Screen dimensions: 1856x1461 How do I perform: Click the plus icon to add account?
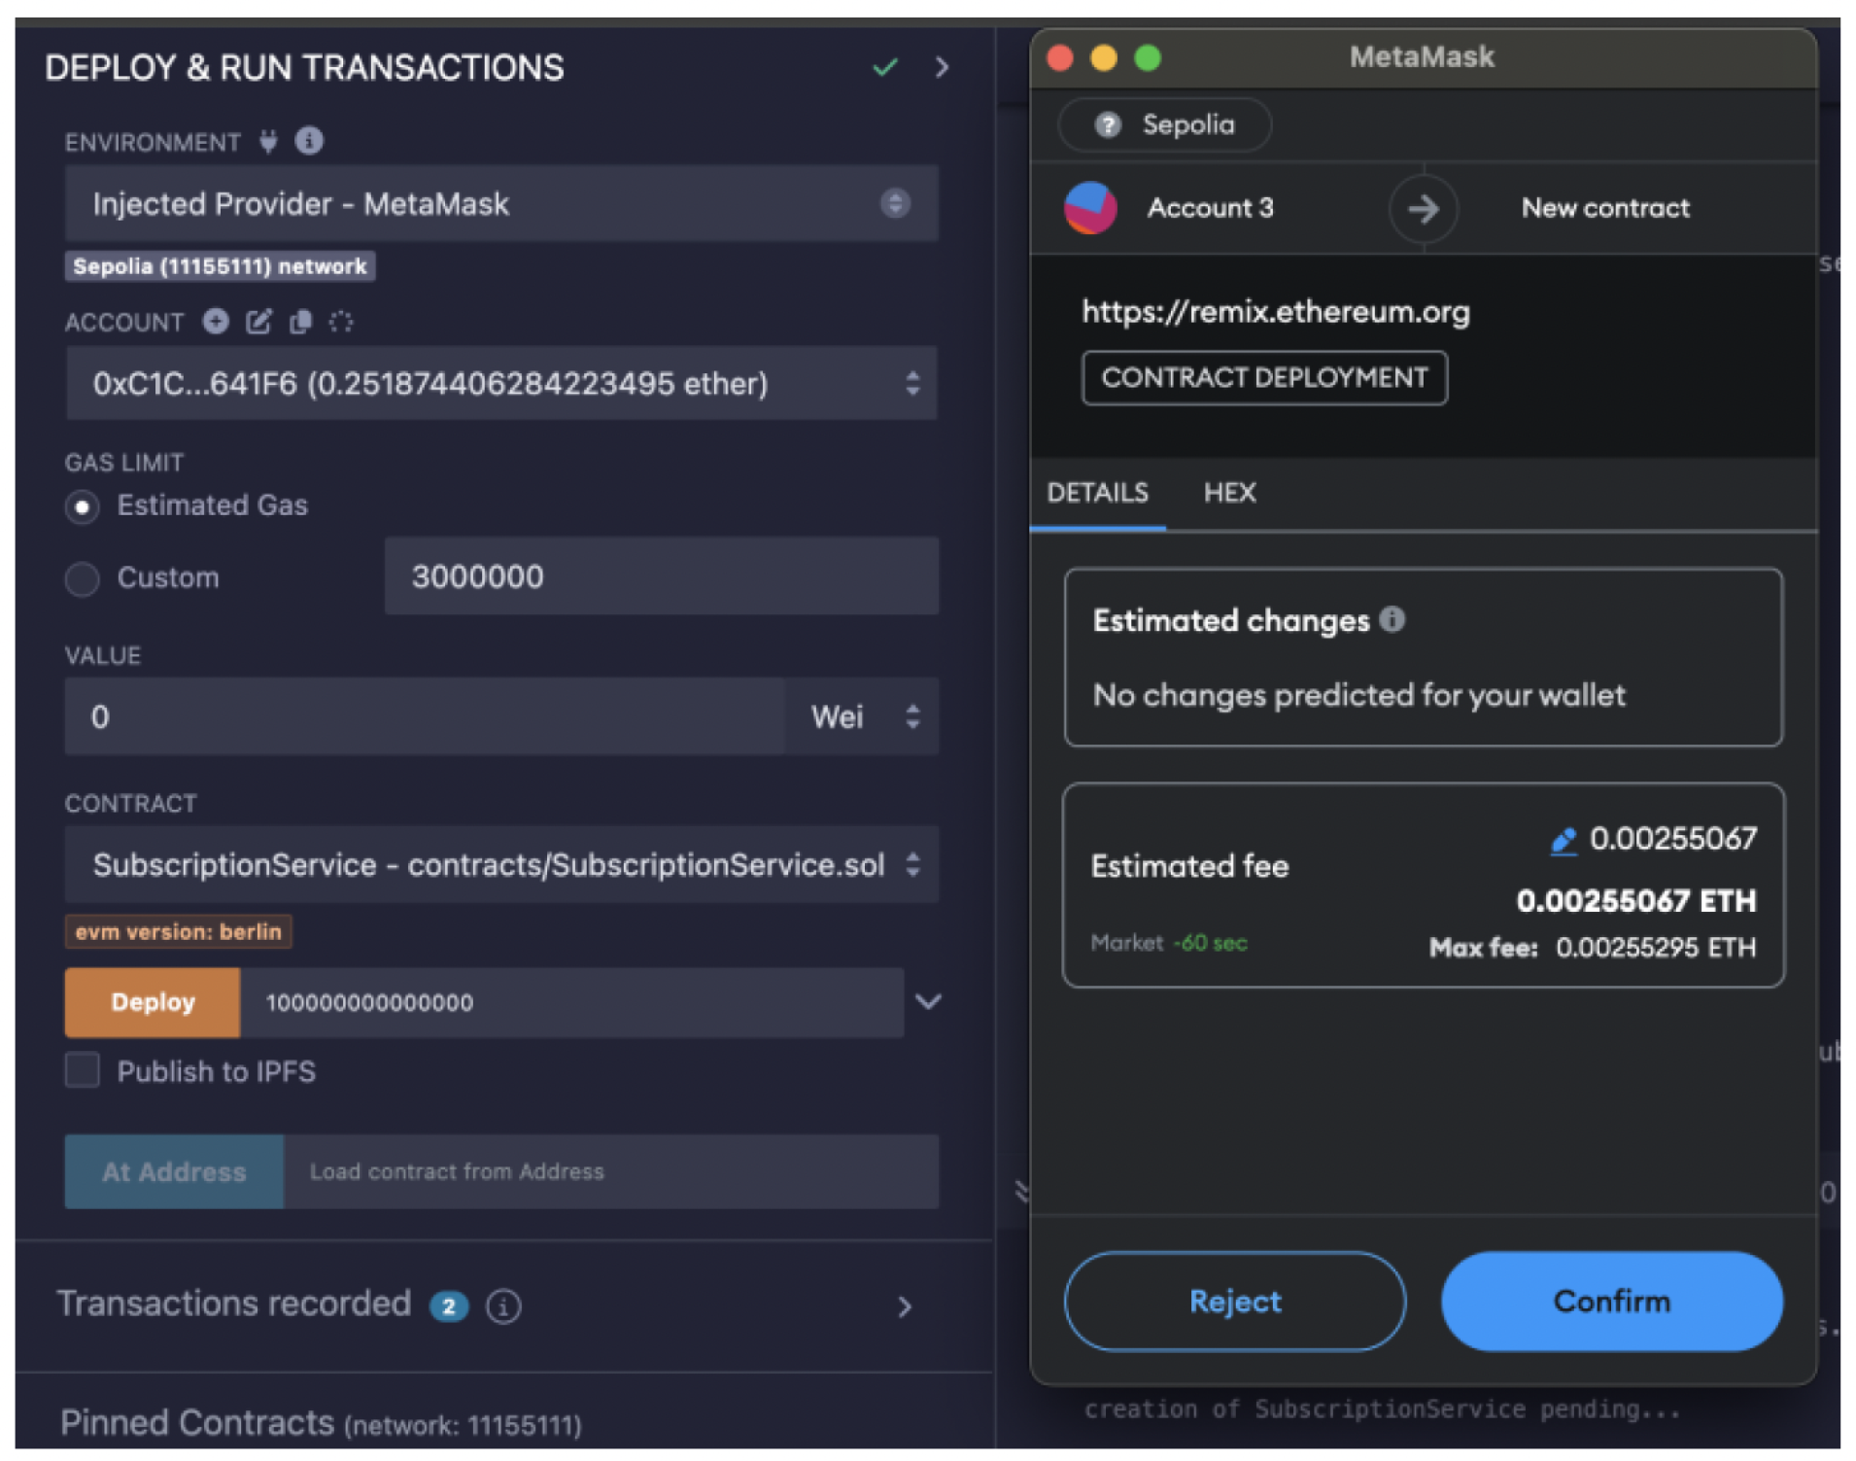[x=216, y=321]
